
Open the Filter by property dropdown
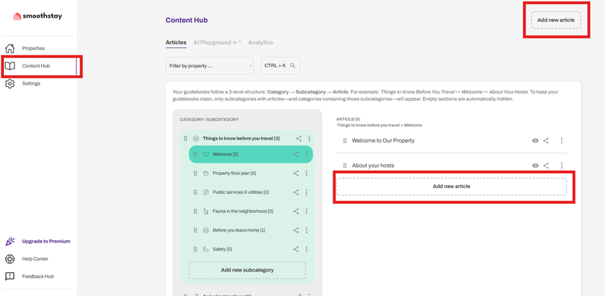[209, 66]
